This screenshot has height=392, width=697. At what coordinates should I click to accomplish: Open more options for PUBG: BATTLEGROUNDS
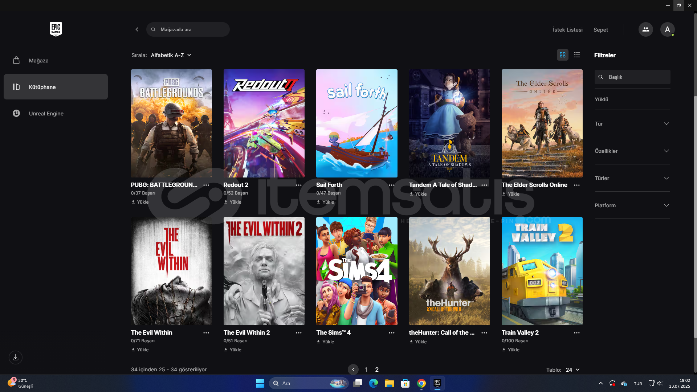[x=206, y=185]
